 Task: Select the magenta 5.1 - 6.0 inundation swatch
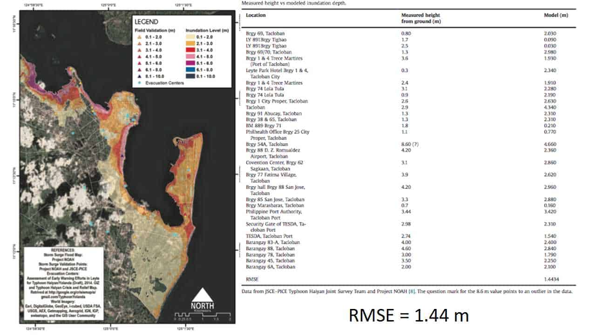pos(191,63)
